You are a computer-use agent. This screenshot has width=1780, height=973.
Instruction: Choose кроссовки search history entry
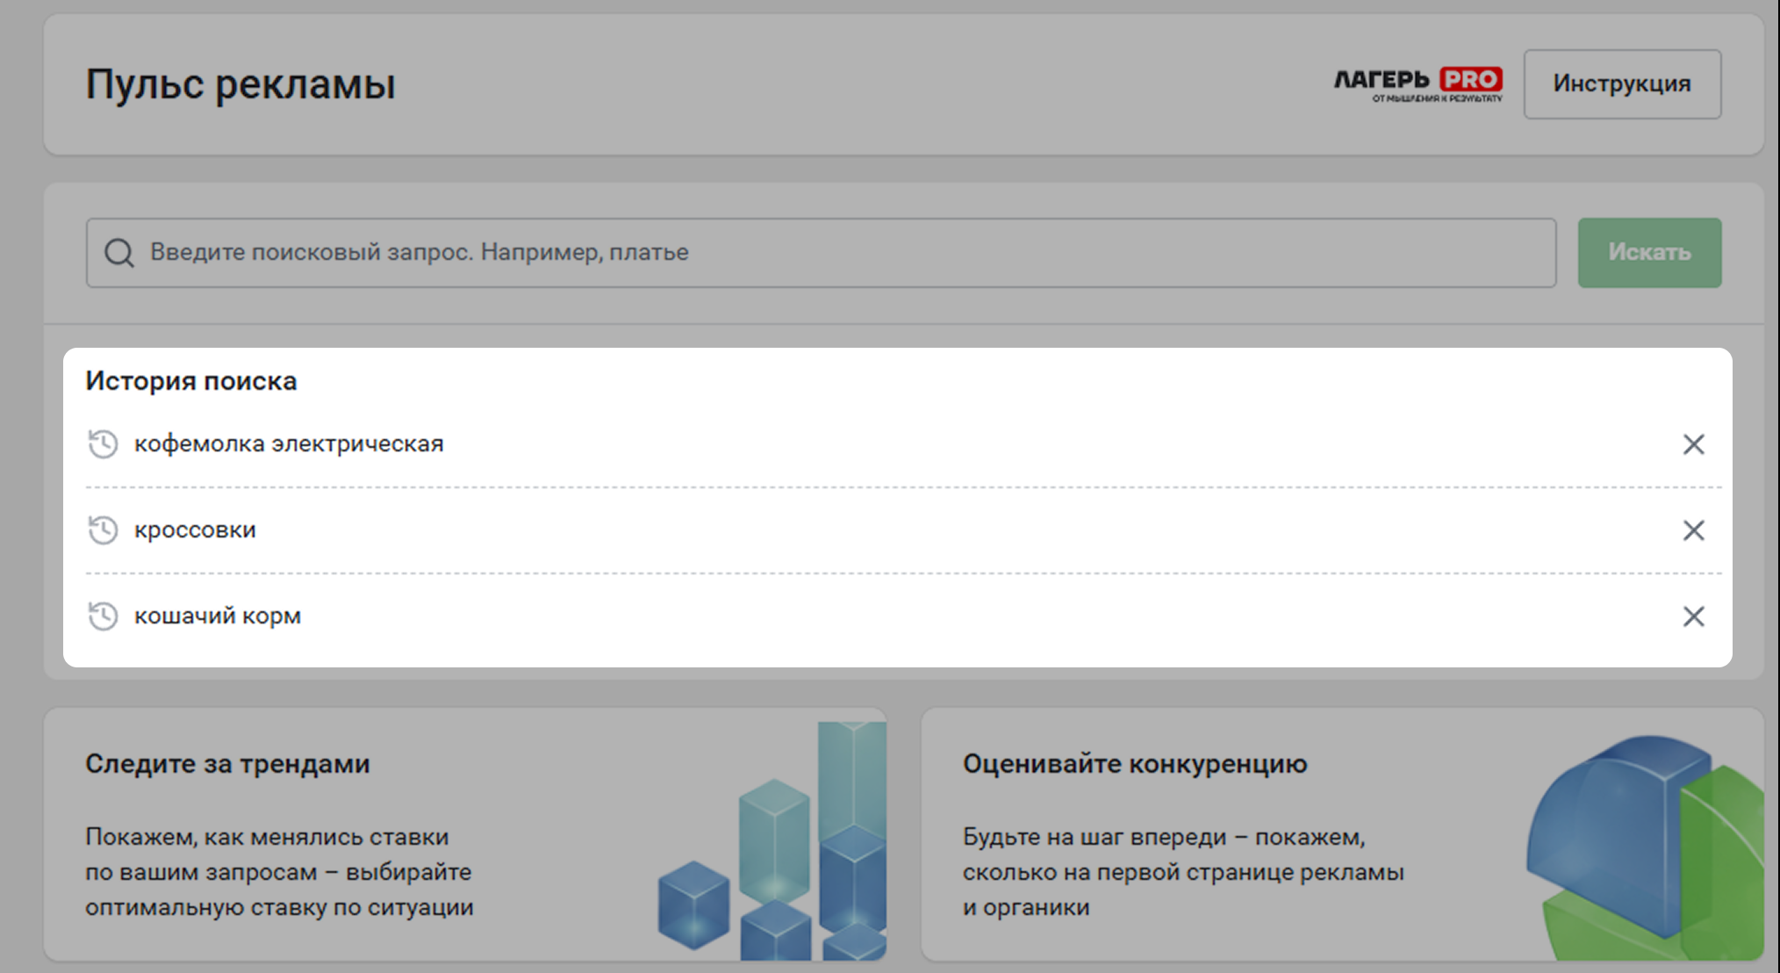195,530
